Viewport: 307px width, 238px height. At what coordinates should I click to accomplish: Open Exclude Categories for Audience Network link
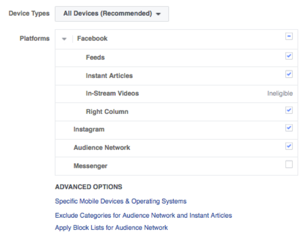pos(144,216)
